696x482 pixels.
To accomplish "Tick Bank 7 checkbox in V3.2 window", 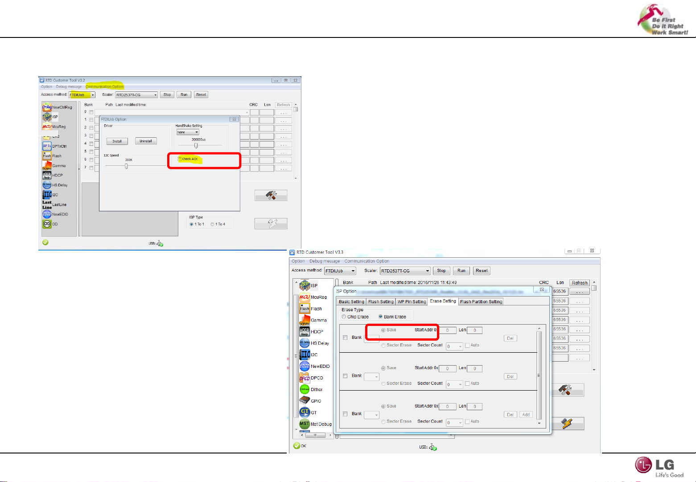I will [x=91, y=168].
